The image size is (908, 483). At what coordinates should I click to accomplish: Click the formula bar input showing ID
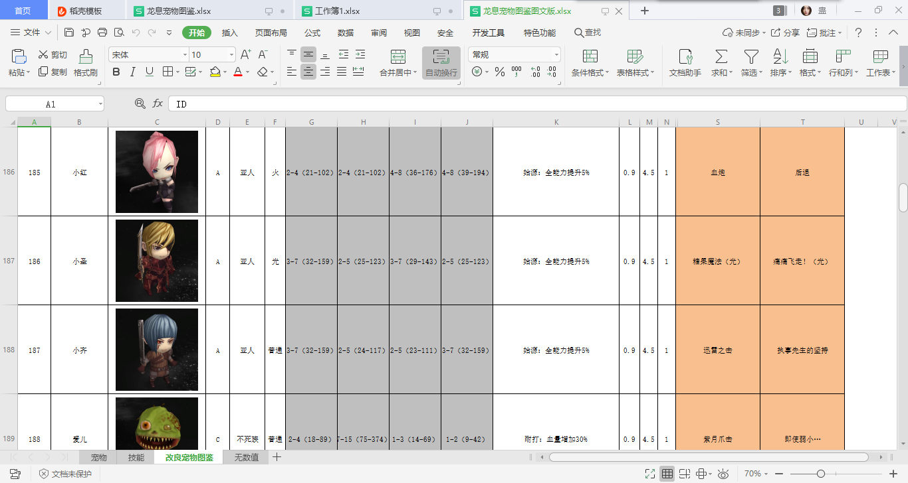coord(537,104)
